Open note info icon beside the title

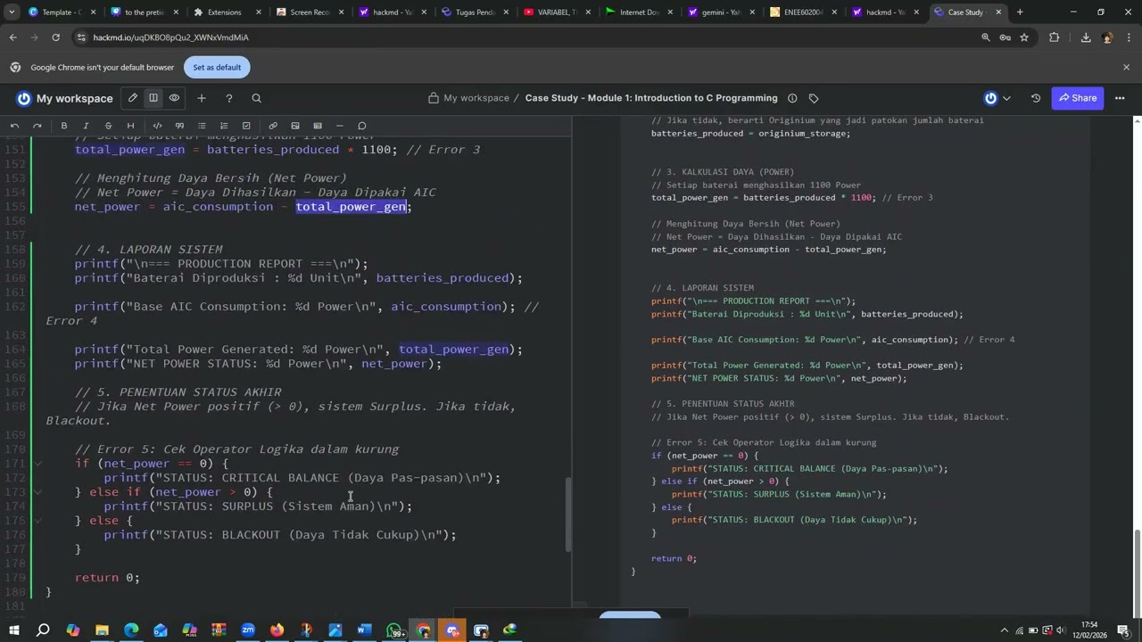click(791, 98)
